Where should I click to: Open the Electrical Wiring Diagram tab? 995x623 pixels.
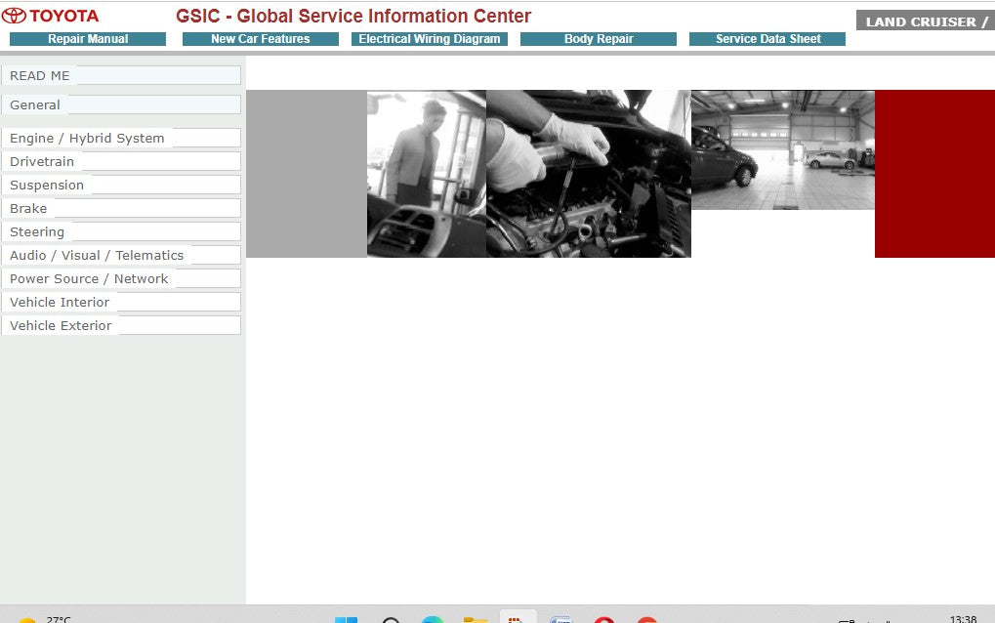click(429, 39)
